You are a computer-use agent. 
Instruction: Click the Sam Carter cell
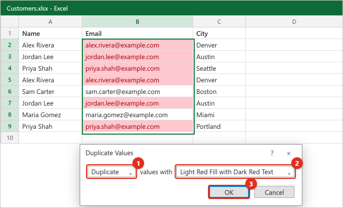(x=50, y=91)
